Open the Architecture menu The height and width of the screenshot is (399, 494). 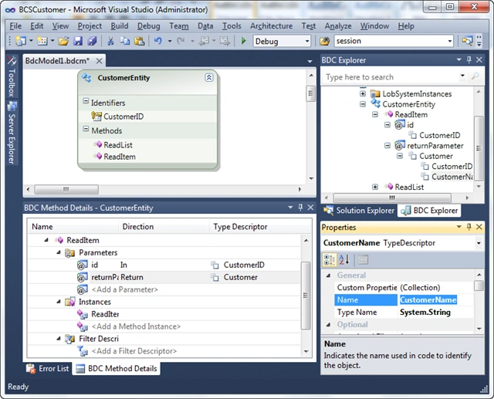(271, 25)
